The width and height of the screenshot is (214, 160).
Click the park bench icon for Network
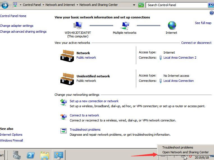67,55
